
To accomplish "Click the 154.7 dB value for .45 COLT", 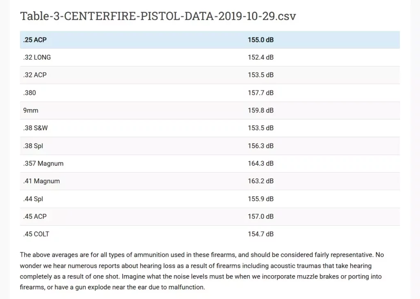I will tap(260, 234).
